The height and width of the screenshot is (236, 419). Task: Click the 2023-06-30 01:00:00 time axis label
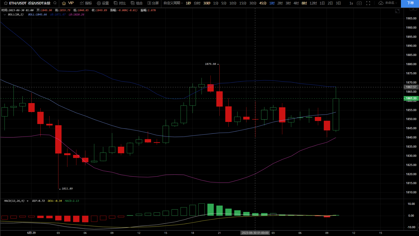pos(255,233)
